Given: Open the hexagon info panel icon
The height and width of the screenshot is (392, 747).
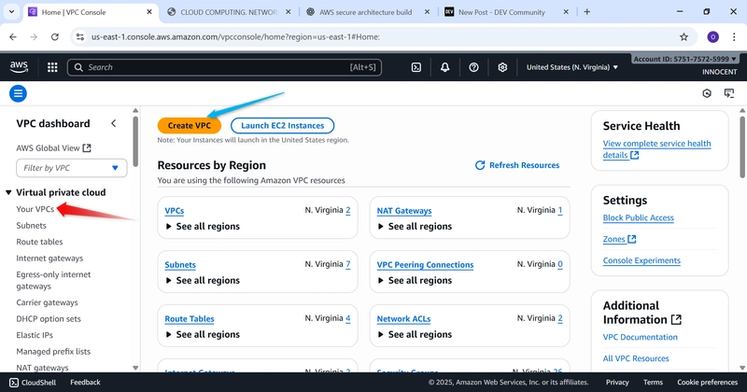Looking at the screenshot, I should 707,93.
